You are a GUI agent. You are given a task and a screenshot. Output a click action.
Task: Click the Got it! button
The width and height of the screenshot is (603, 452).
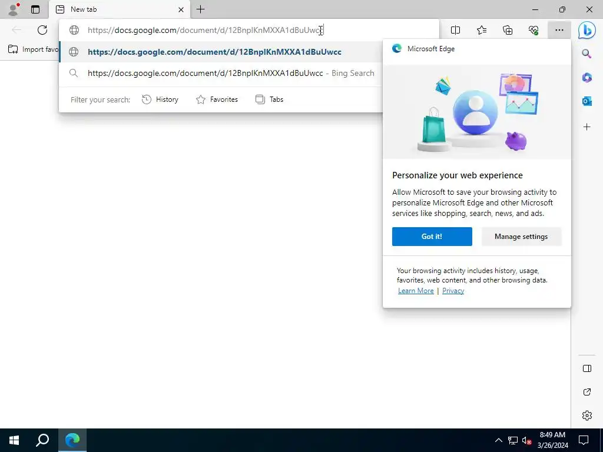(432, 237)
